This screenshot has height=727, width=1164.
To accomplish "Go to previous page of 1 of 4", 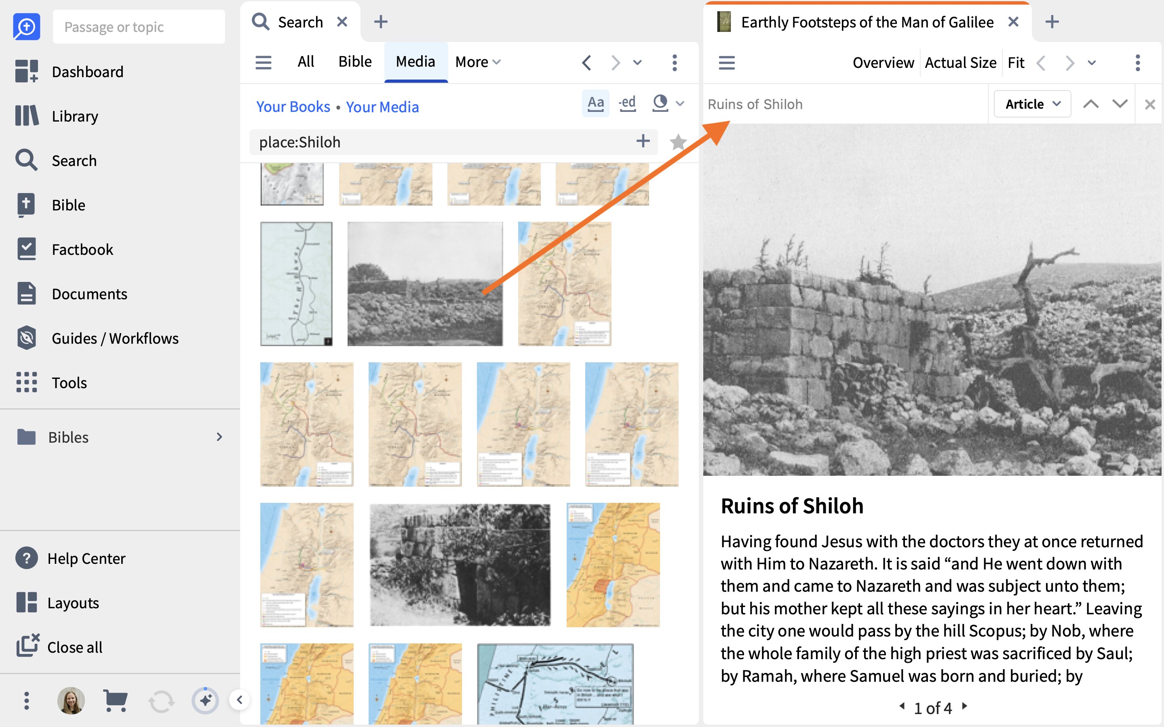I will [903, 706].
